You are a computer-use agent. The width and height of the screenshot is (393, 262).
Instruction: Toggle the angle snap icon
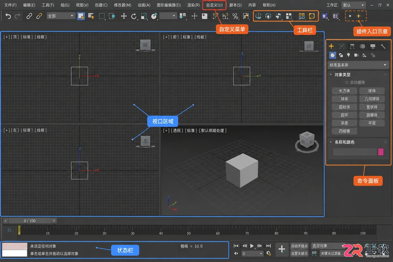(225, 16)
